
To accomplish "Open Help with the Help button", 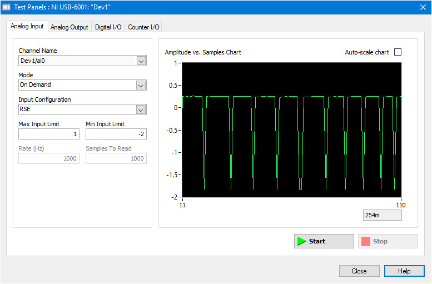I will tap(404, 271).
